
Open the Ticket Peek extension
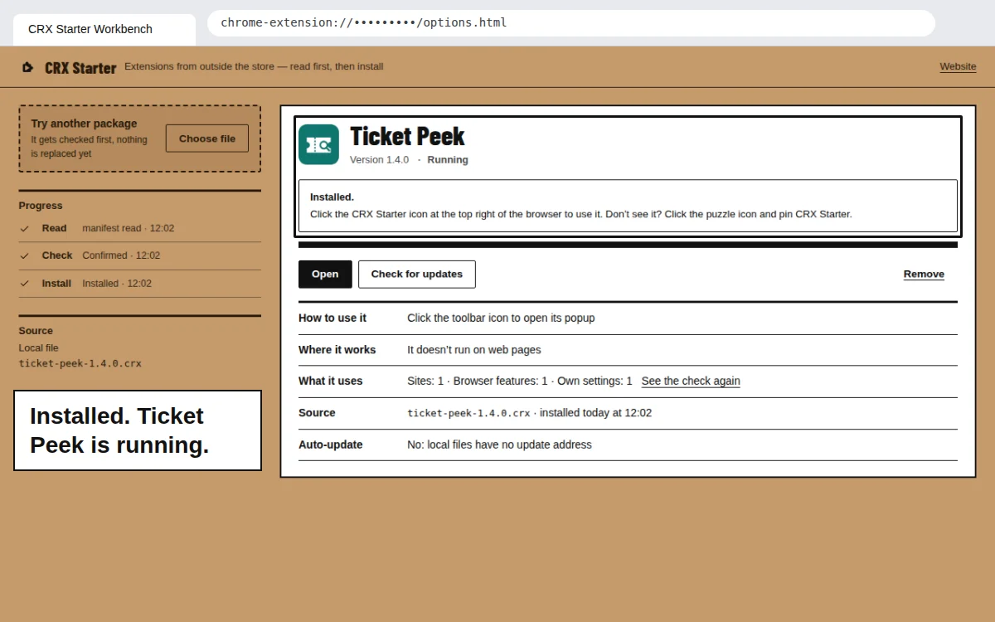(x=325, y=275)
